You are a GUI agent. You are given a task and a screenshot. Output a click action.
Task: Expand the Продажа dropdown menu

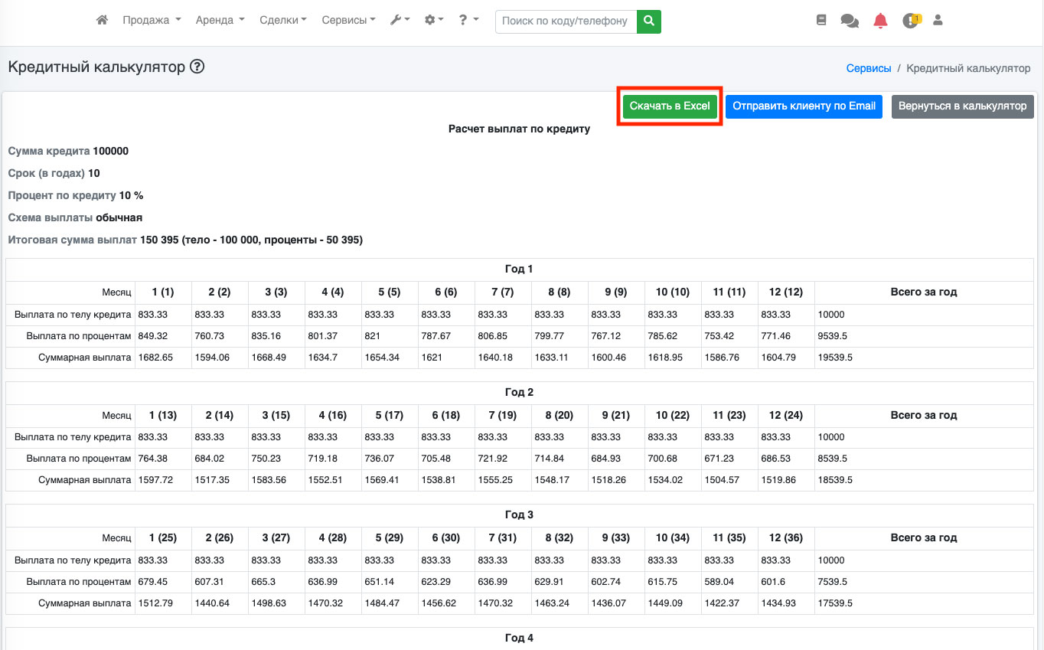coord(152,21)
